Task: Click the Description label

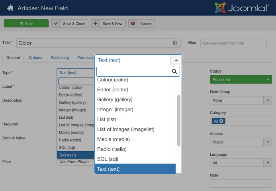Action: [12, 100]
